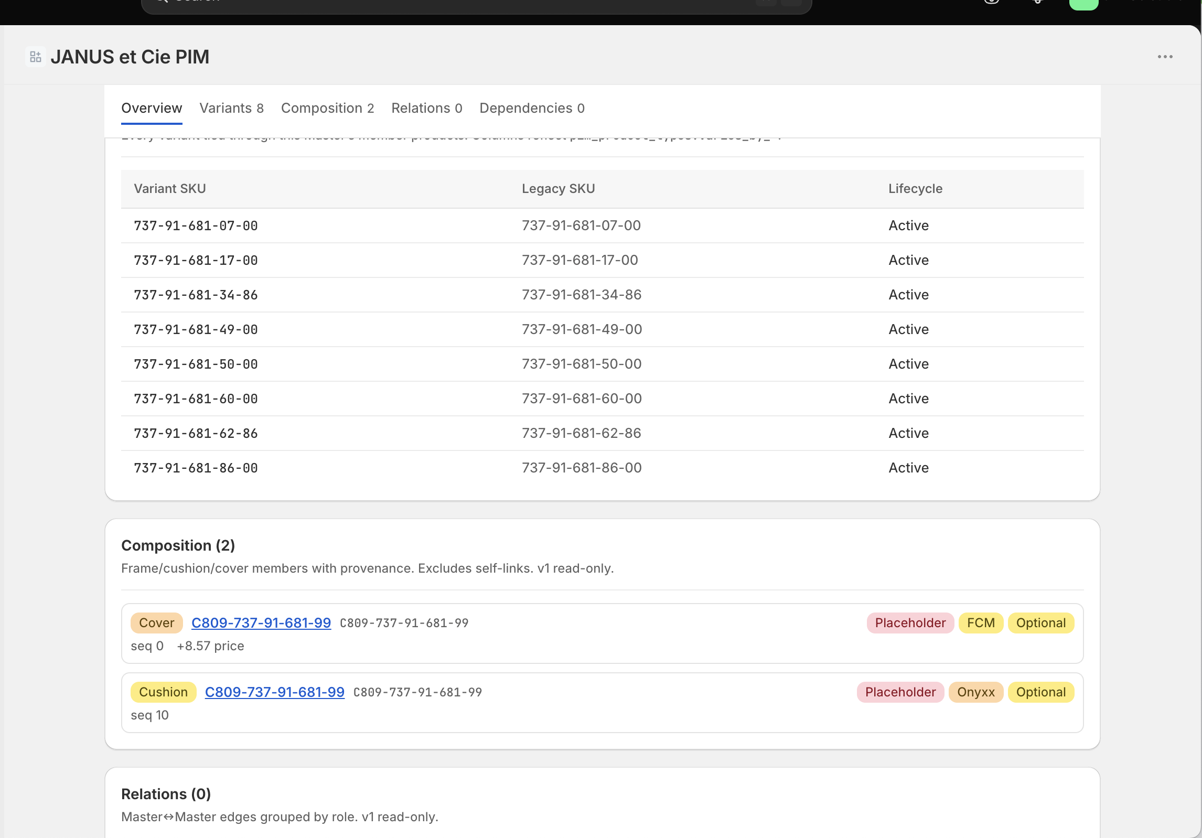Screen dimensions: 1202x838
Task: Click legacy SKU 737-91-681-07-00
Action: (x=581, y=225)
